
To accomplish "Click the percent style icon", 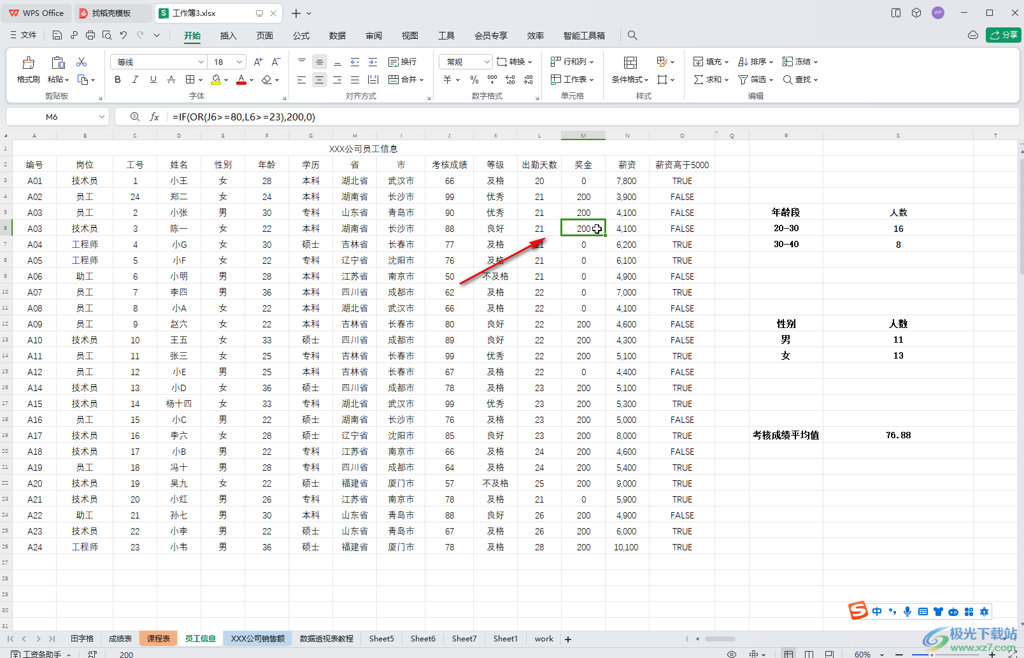I will 474,80.
